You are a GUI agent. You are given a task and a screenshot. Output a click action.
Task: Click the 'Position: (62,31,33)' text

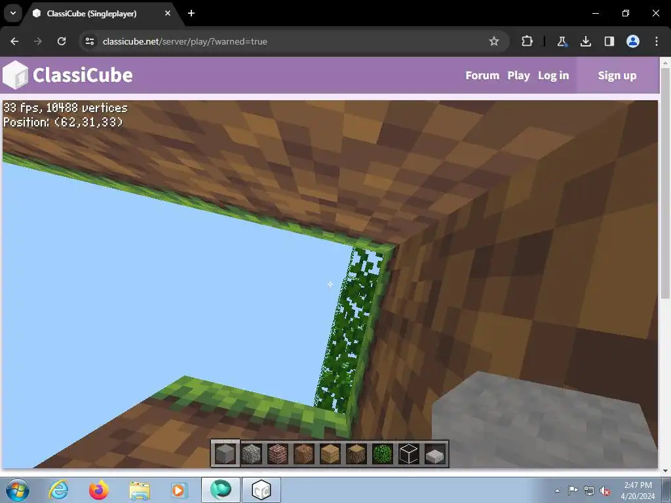pos(64,122)
